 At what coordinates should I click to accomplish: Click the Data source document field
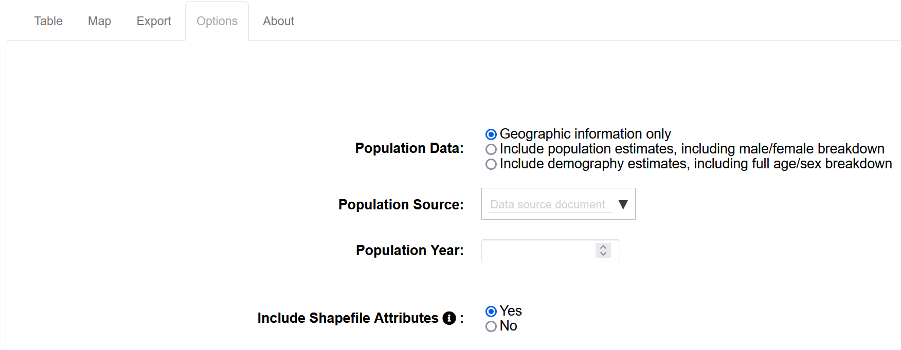click(x=548, y=204)
